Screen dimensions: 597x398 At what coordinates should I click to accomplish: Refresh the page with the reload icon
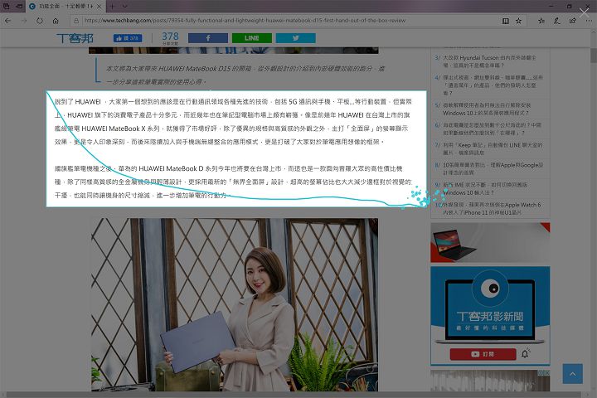click(40, 21)
